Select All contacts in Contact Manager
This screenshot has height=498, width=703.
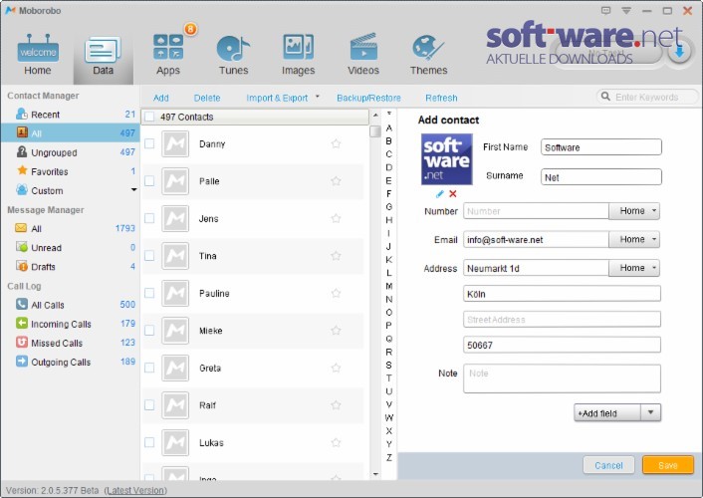tap(71, 133)
